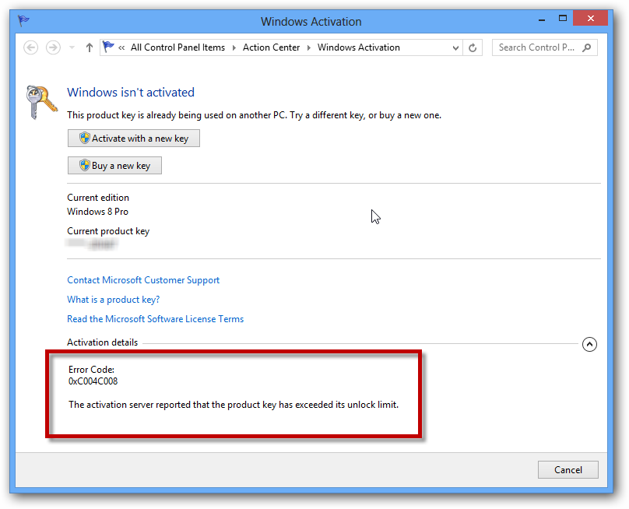
Task: Click the Cancel button
Action: click(568, 469)
